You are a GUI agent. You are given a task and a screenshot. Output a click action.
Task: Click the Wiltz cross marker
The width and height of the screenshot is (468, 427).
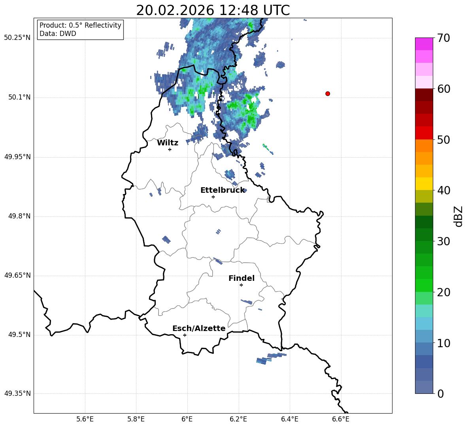click(170, 149)
